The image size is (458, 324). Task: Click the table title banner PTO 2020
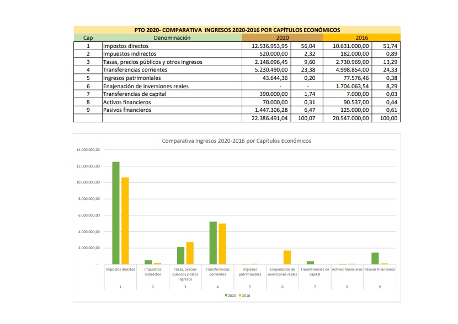pyautogui.click(x=237, y=30)
